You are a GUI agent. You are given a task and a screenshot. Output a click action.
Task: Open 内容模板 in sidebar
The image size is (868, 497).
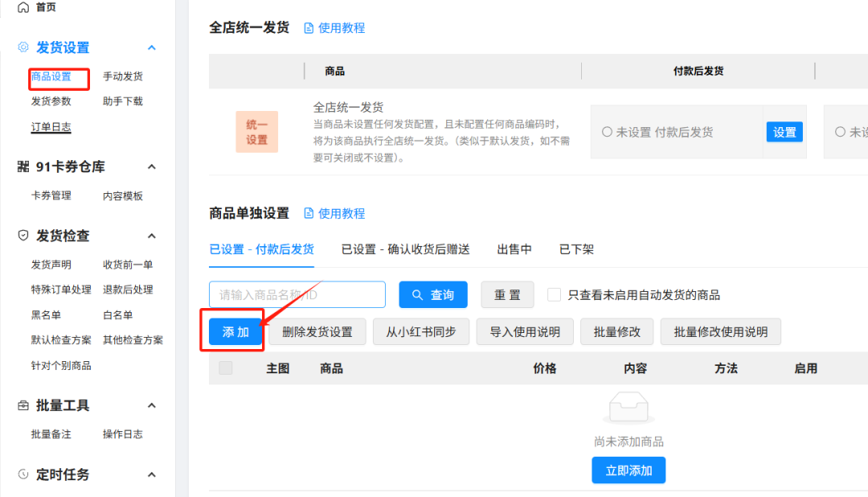(x=123, y=195)
